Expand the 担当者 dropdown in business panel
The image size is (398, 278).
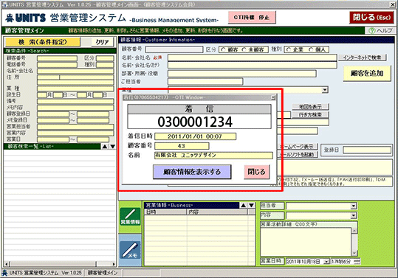pyautogui.click(x=354, y=206)
